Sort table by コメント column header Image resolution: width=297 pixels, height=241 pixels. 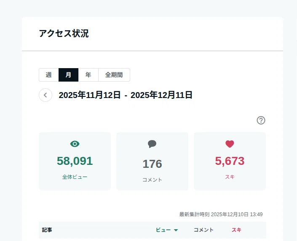coord(203,230)
